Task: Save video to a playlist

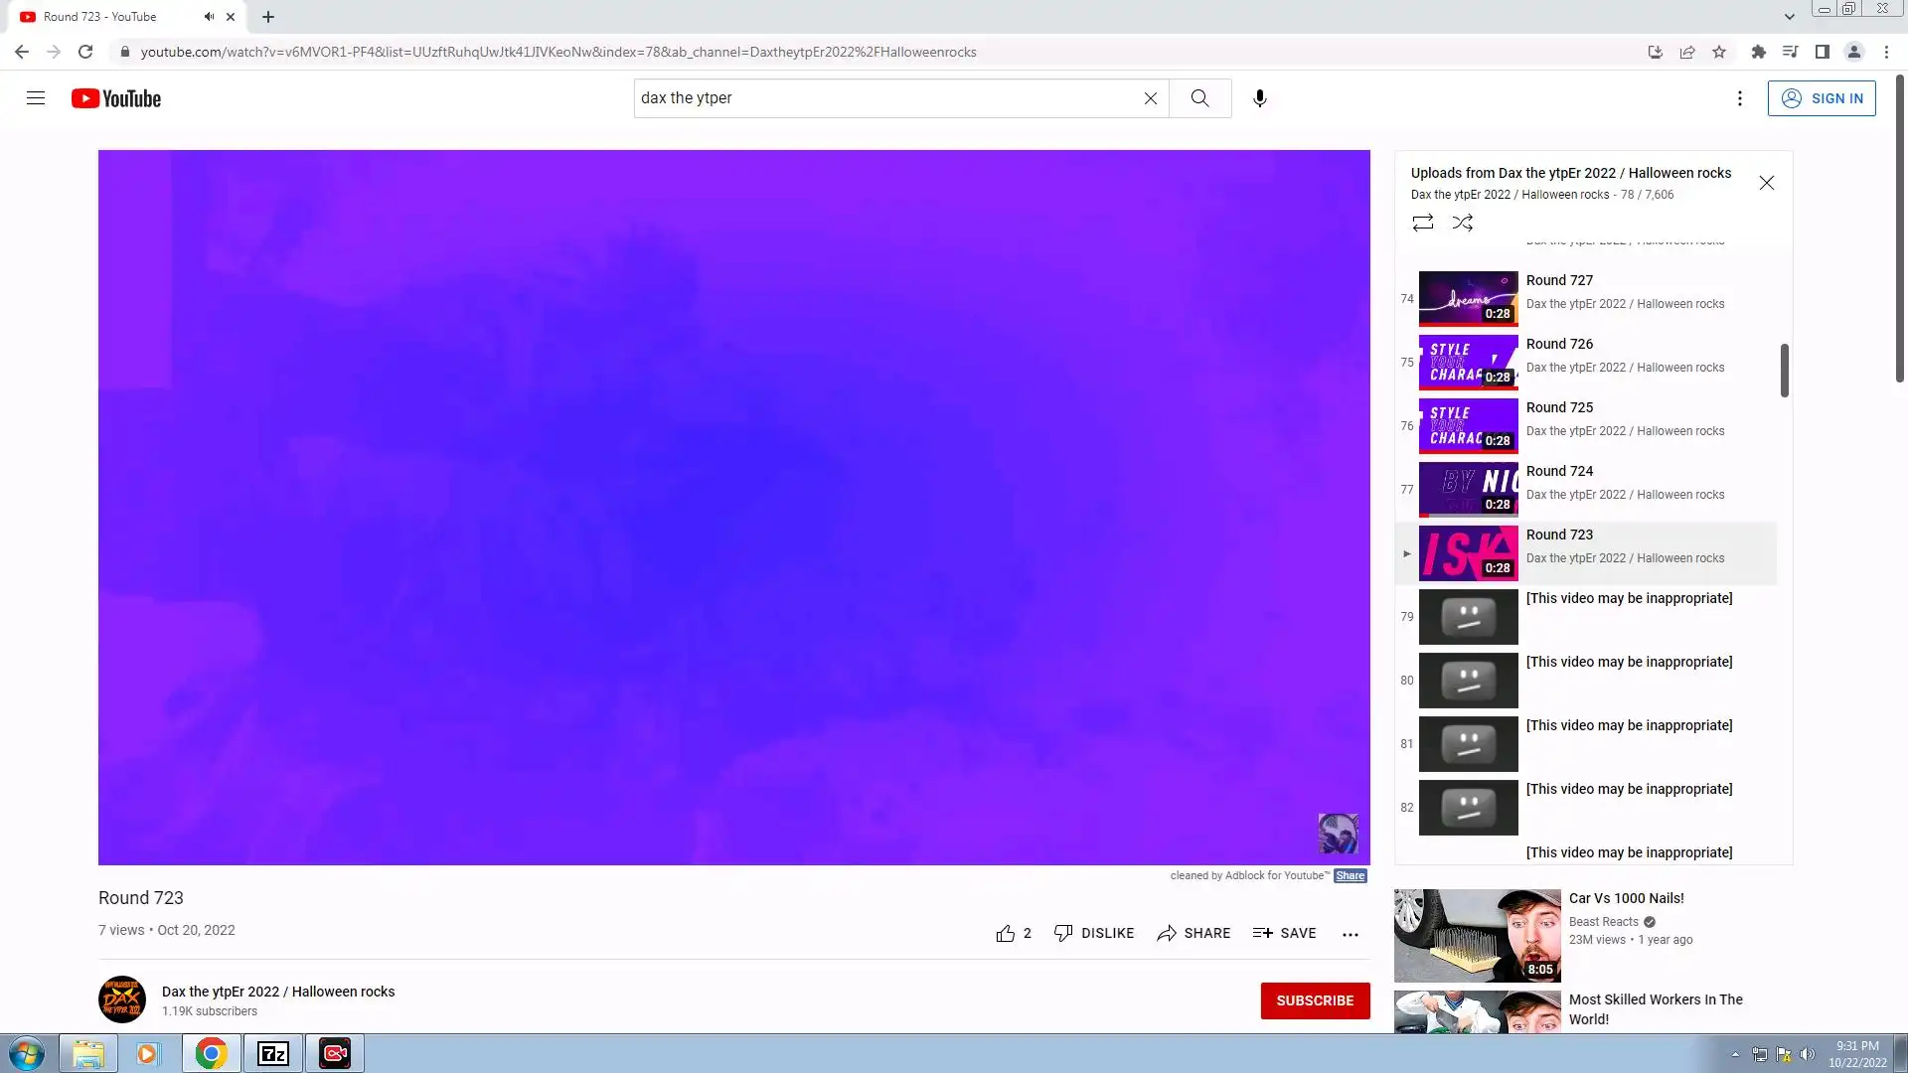Action: tap(1284, 933)
